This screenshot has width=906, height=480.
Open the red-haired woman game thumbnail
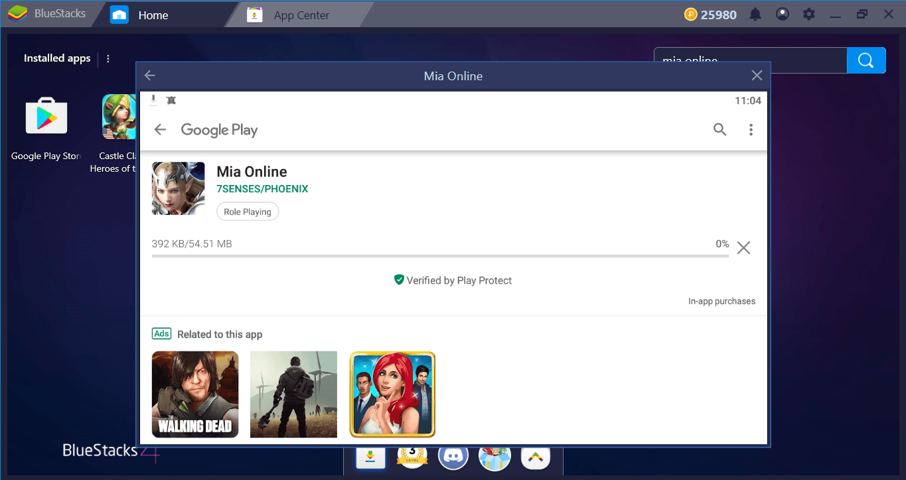[x=392, y=394]
